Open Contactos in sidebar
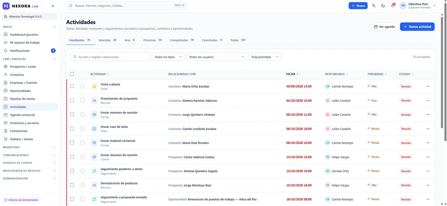Screen dimensions: 447x206 [30, 74]
